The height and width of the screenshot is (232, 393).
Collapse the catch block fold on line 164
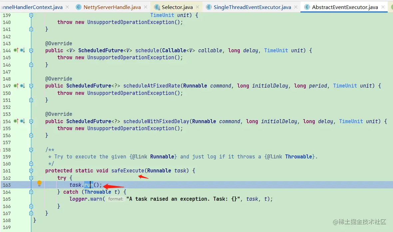[x=31, y=192]
